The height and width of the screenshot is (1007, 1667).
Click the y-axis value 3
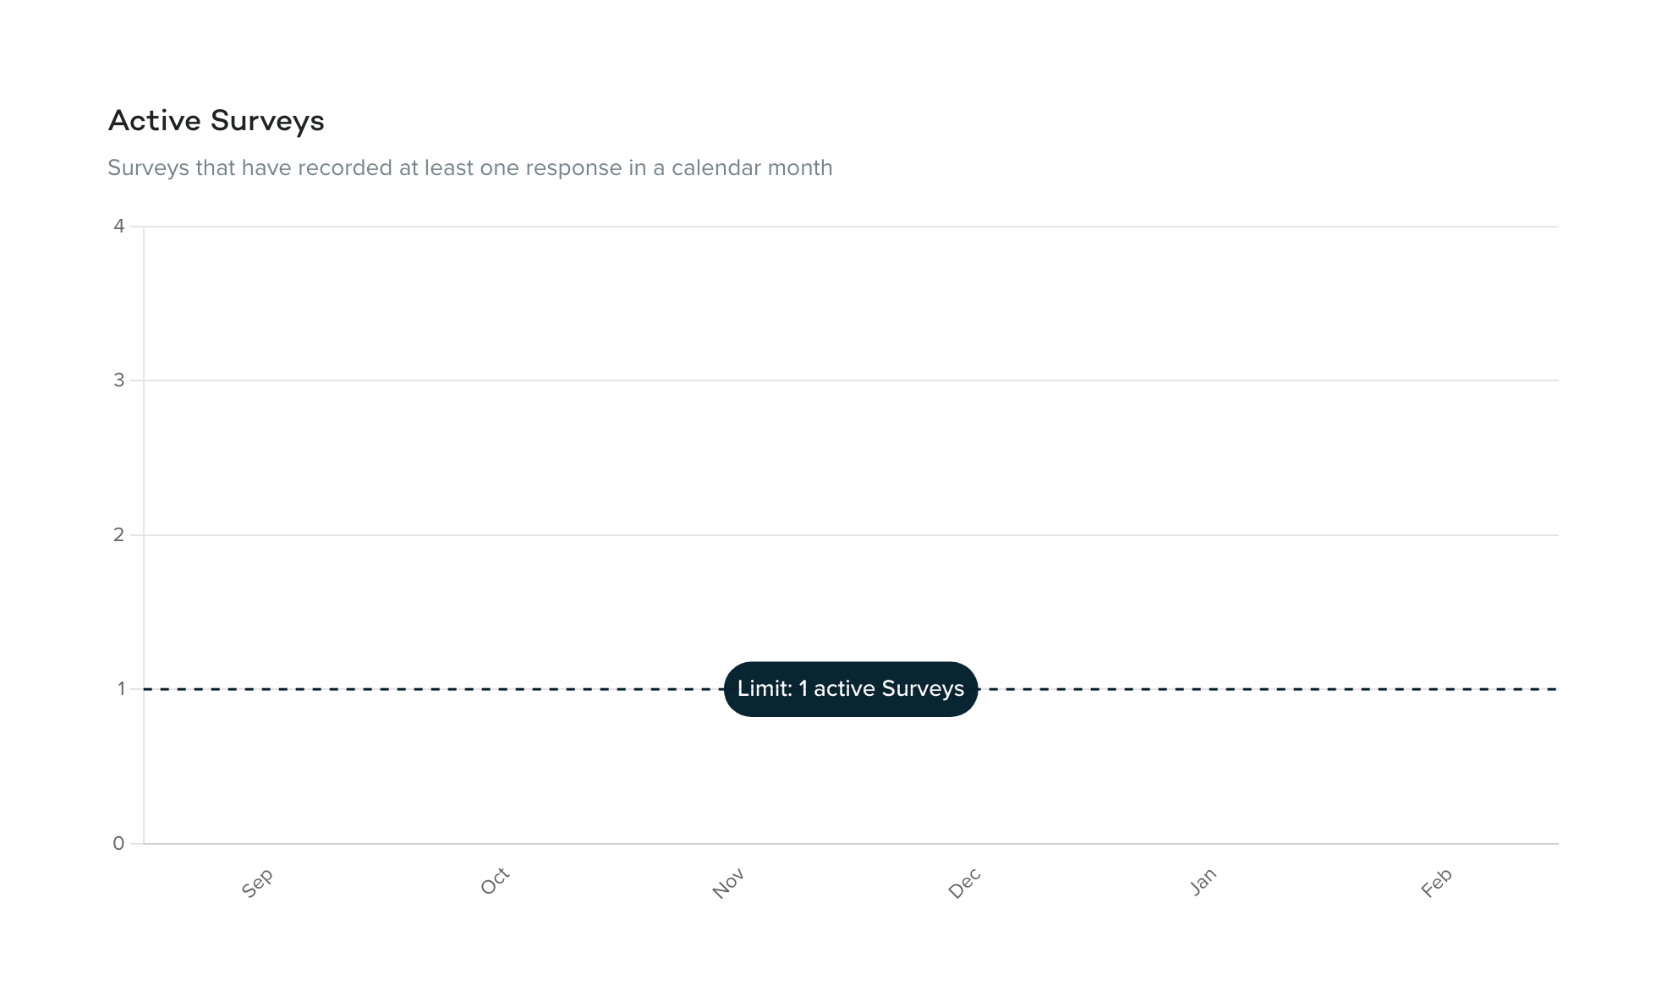pyautogui.click(x=119, y=380)
